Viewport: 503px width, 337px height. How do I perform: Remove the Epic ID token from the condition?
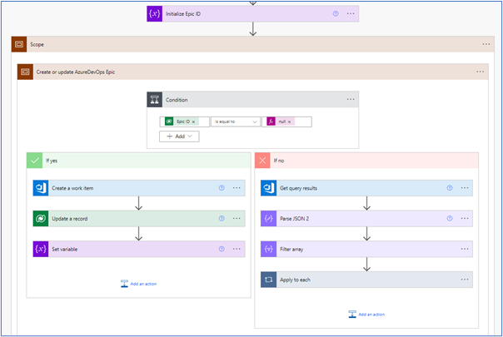[193, 121]
